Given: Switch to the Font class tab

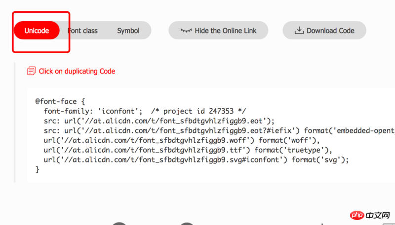Looking at the screenshot, I should (82, 31).
